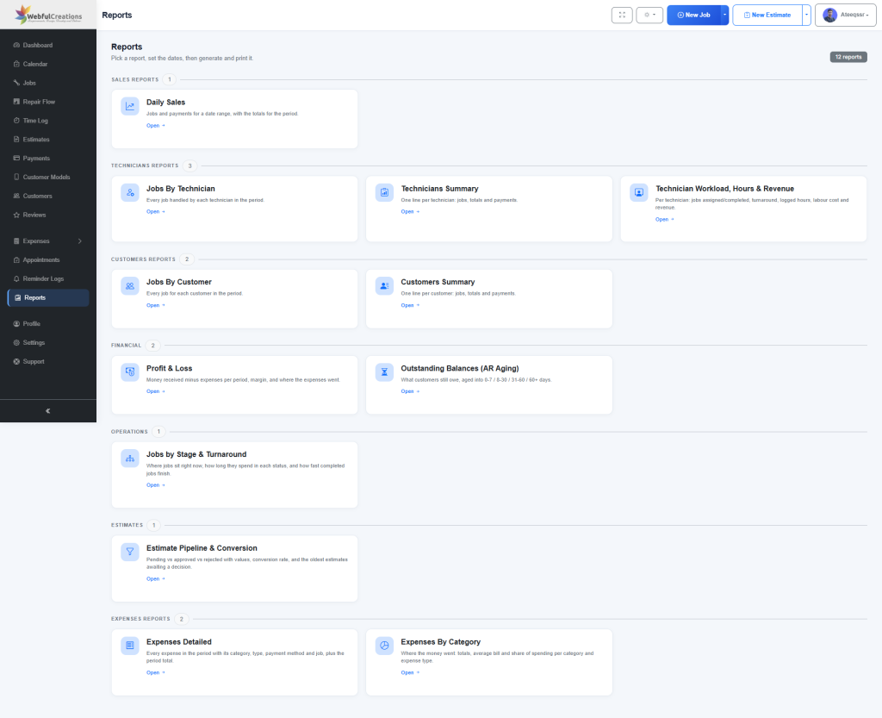Click the fullscreen icon in header
The image size is (882, 718).
[x=622, y=16]
